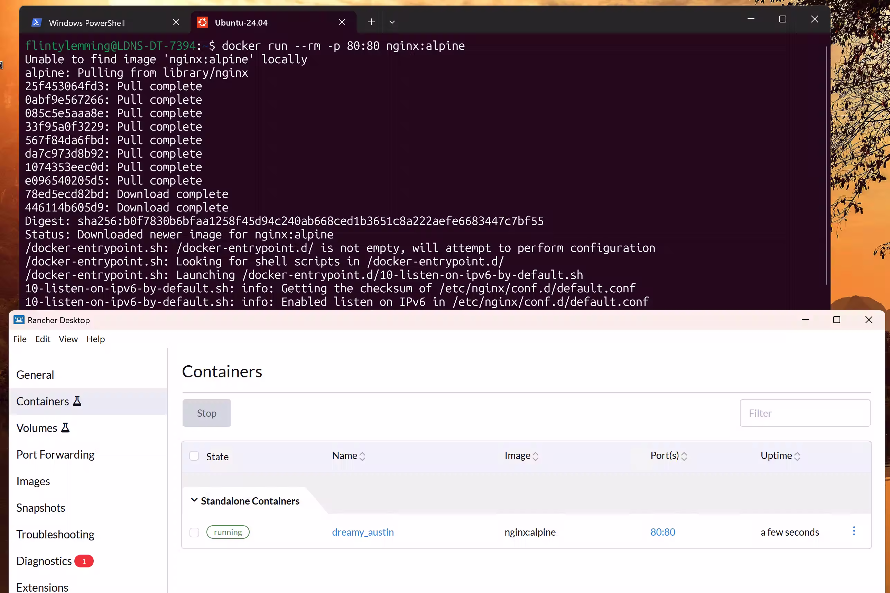Image resolution: width=890 pixels, height=593 pixels.
Task: Sort by Port(s) column arrows
Action: point(684,456)
